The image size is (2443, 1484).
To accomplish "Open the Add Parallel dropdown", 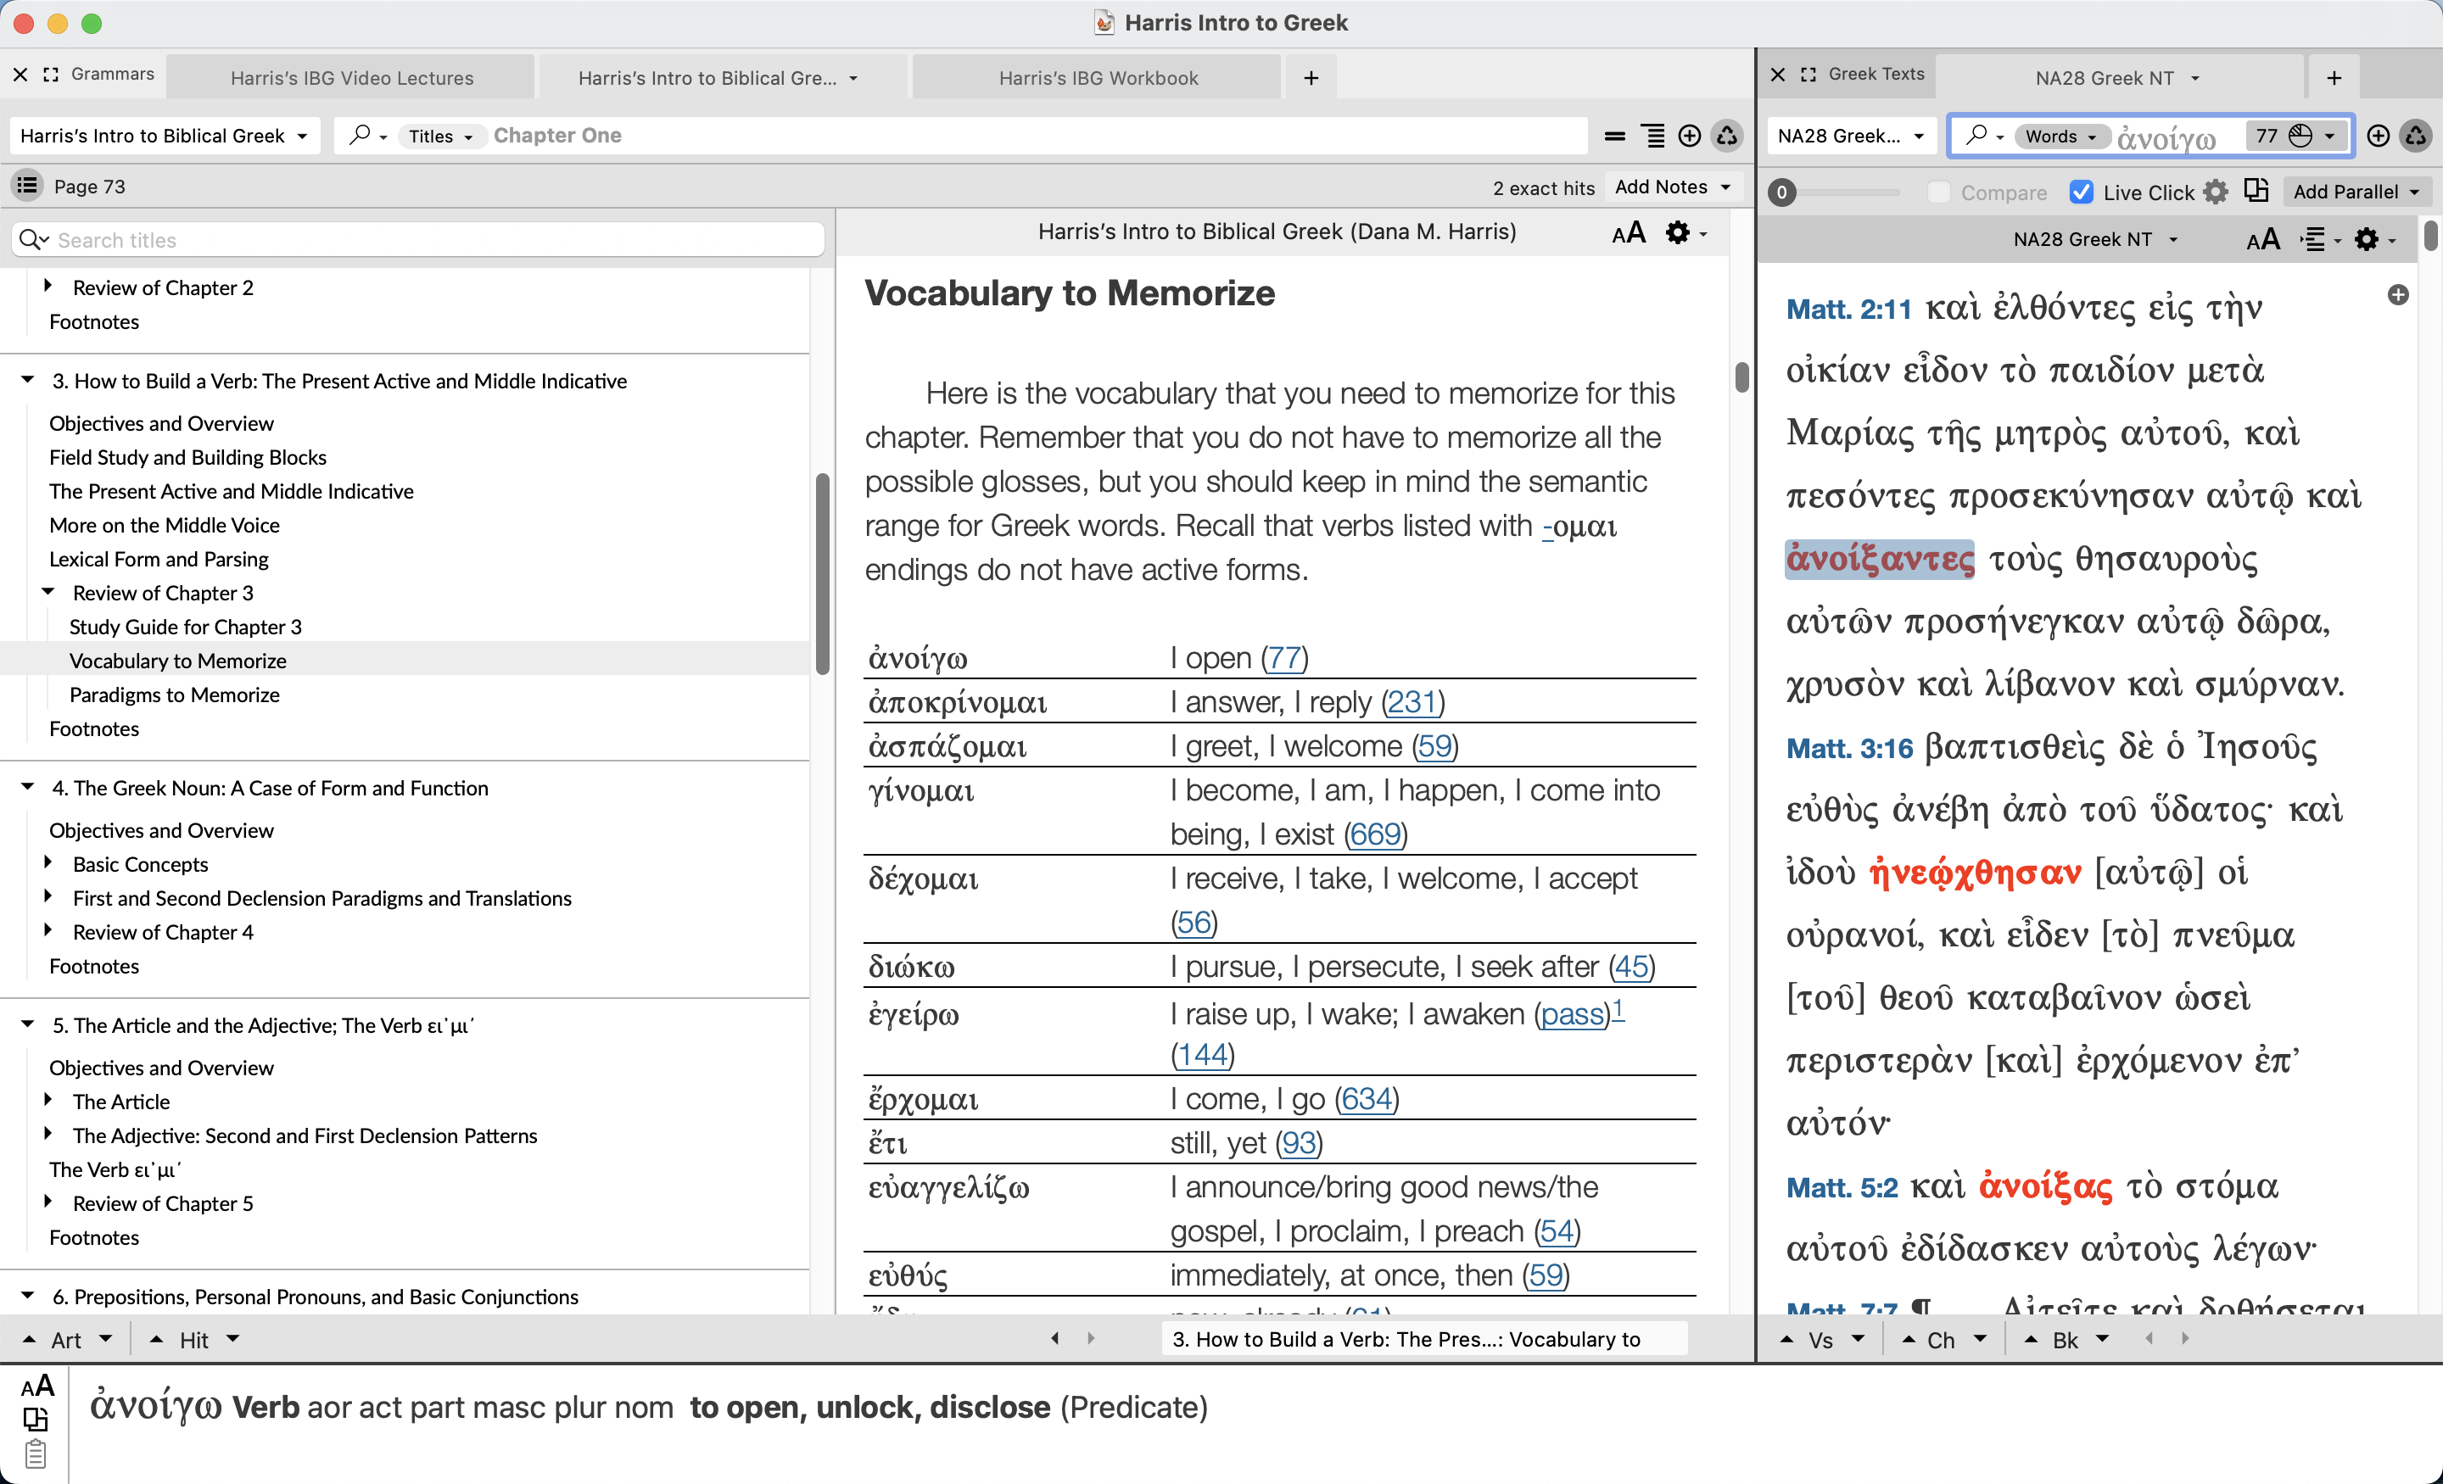I will click(2356, 192).
